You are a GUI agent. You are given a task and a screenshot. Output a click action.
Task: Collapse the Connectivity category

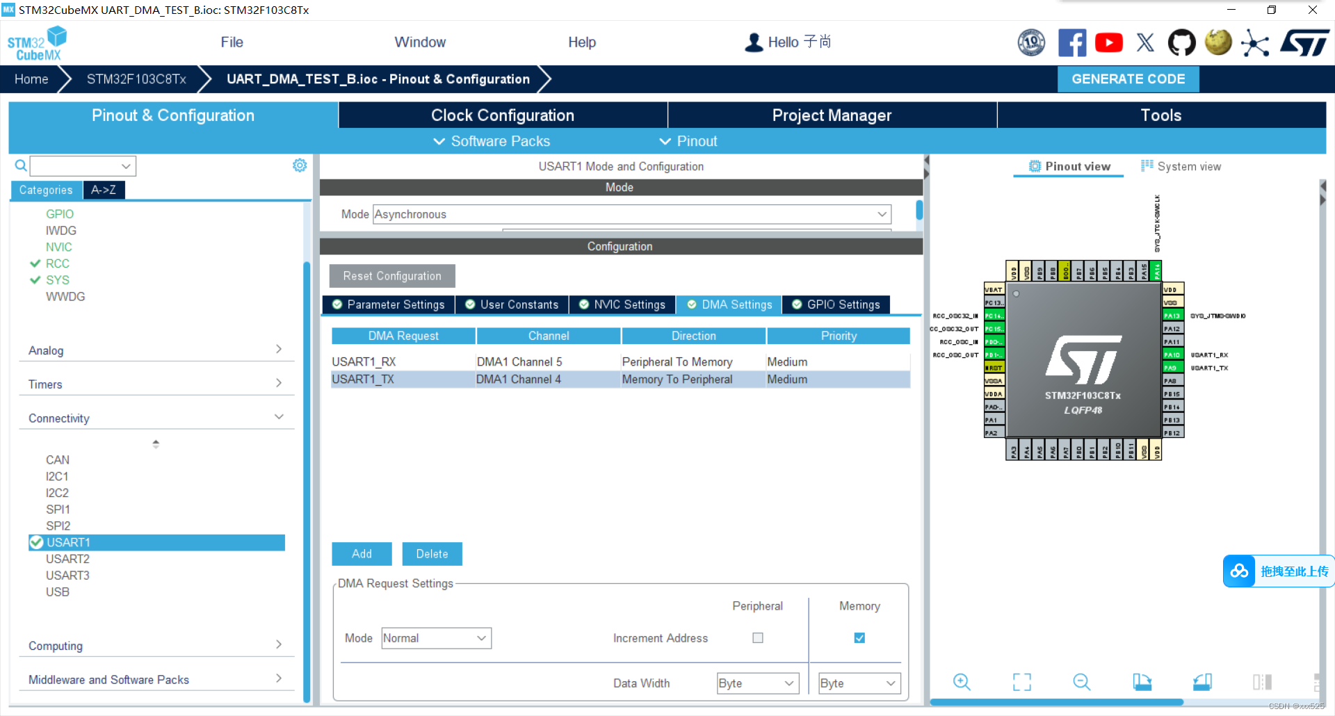156,418
